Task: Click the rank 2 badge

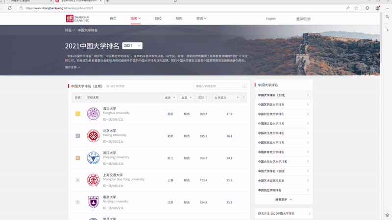Action: pyautogui.click(x=78, y=136)
